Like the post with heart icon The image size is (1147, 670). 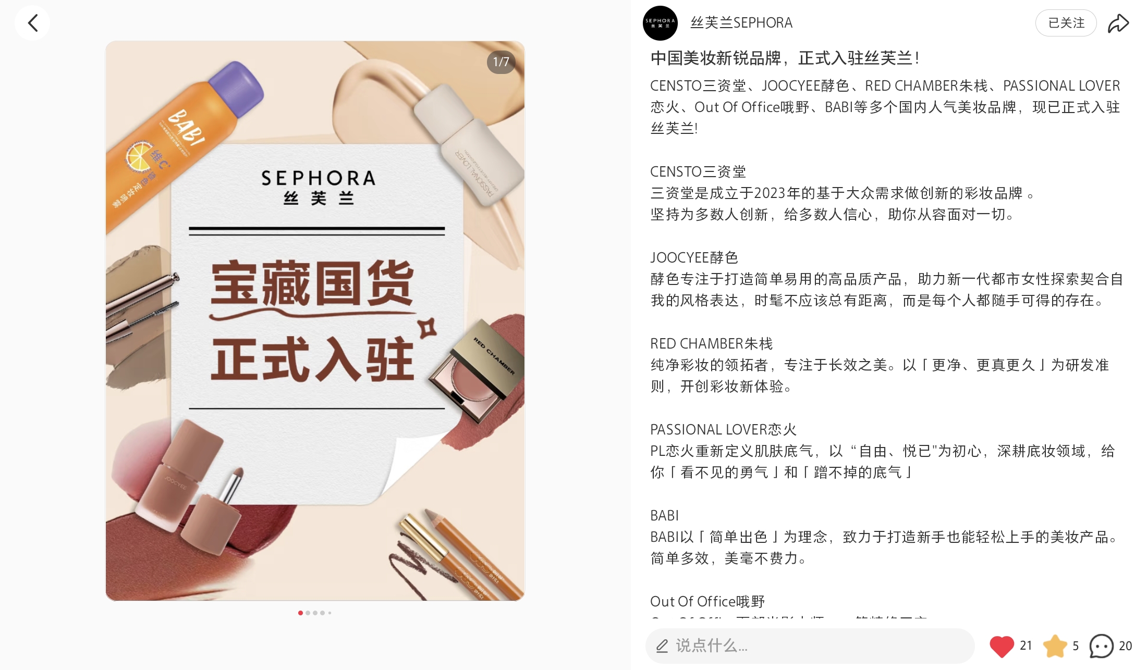[1002, 647]
